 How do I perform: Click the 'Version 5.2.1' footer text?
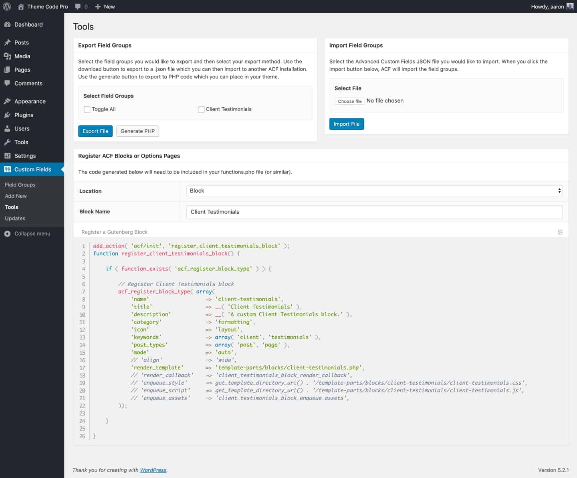pos(553,470)
